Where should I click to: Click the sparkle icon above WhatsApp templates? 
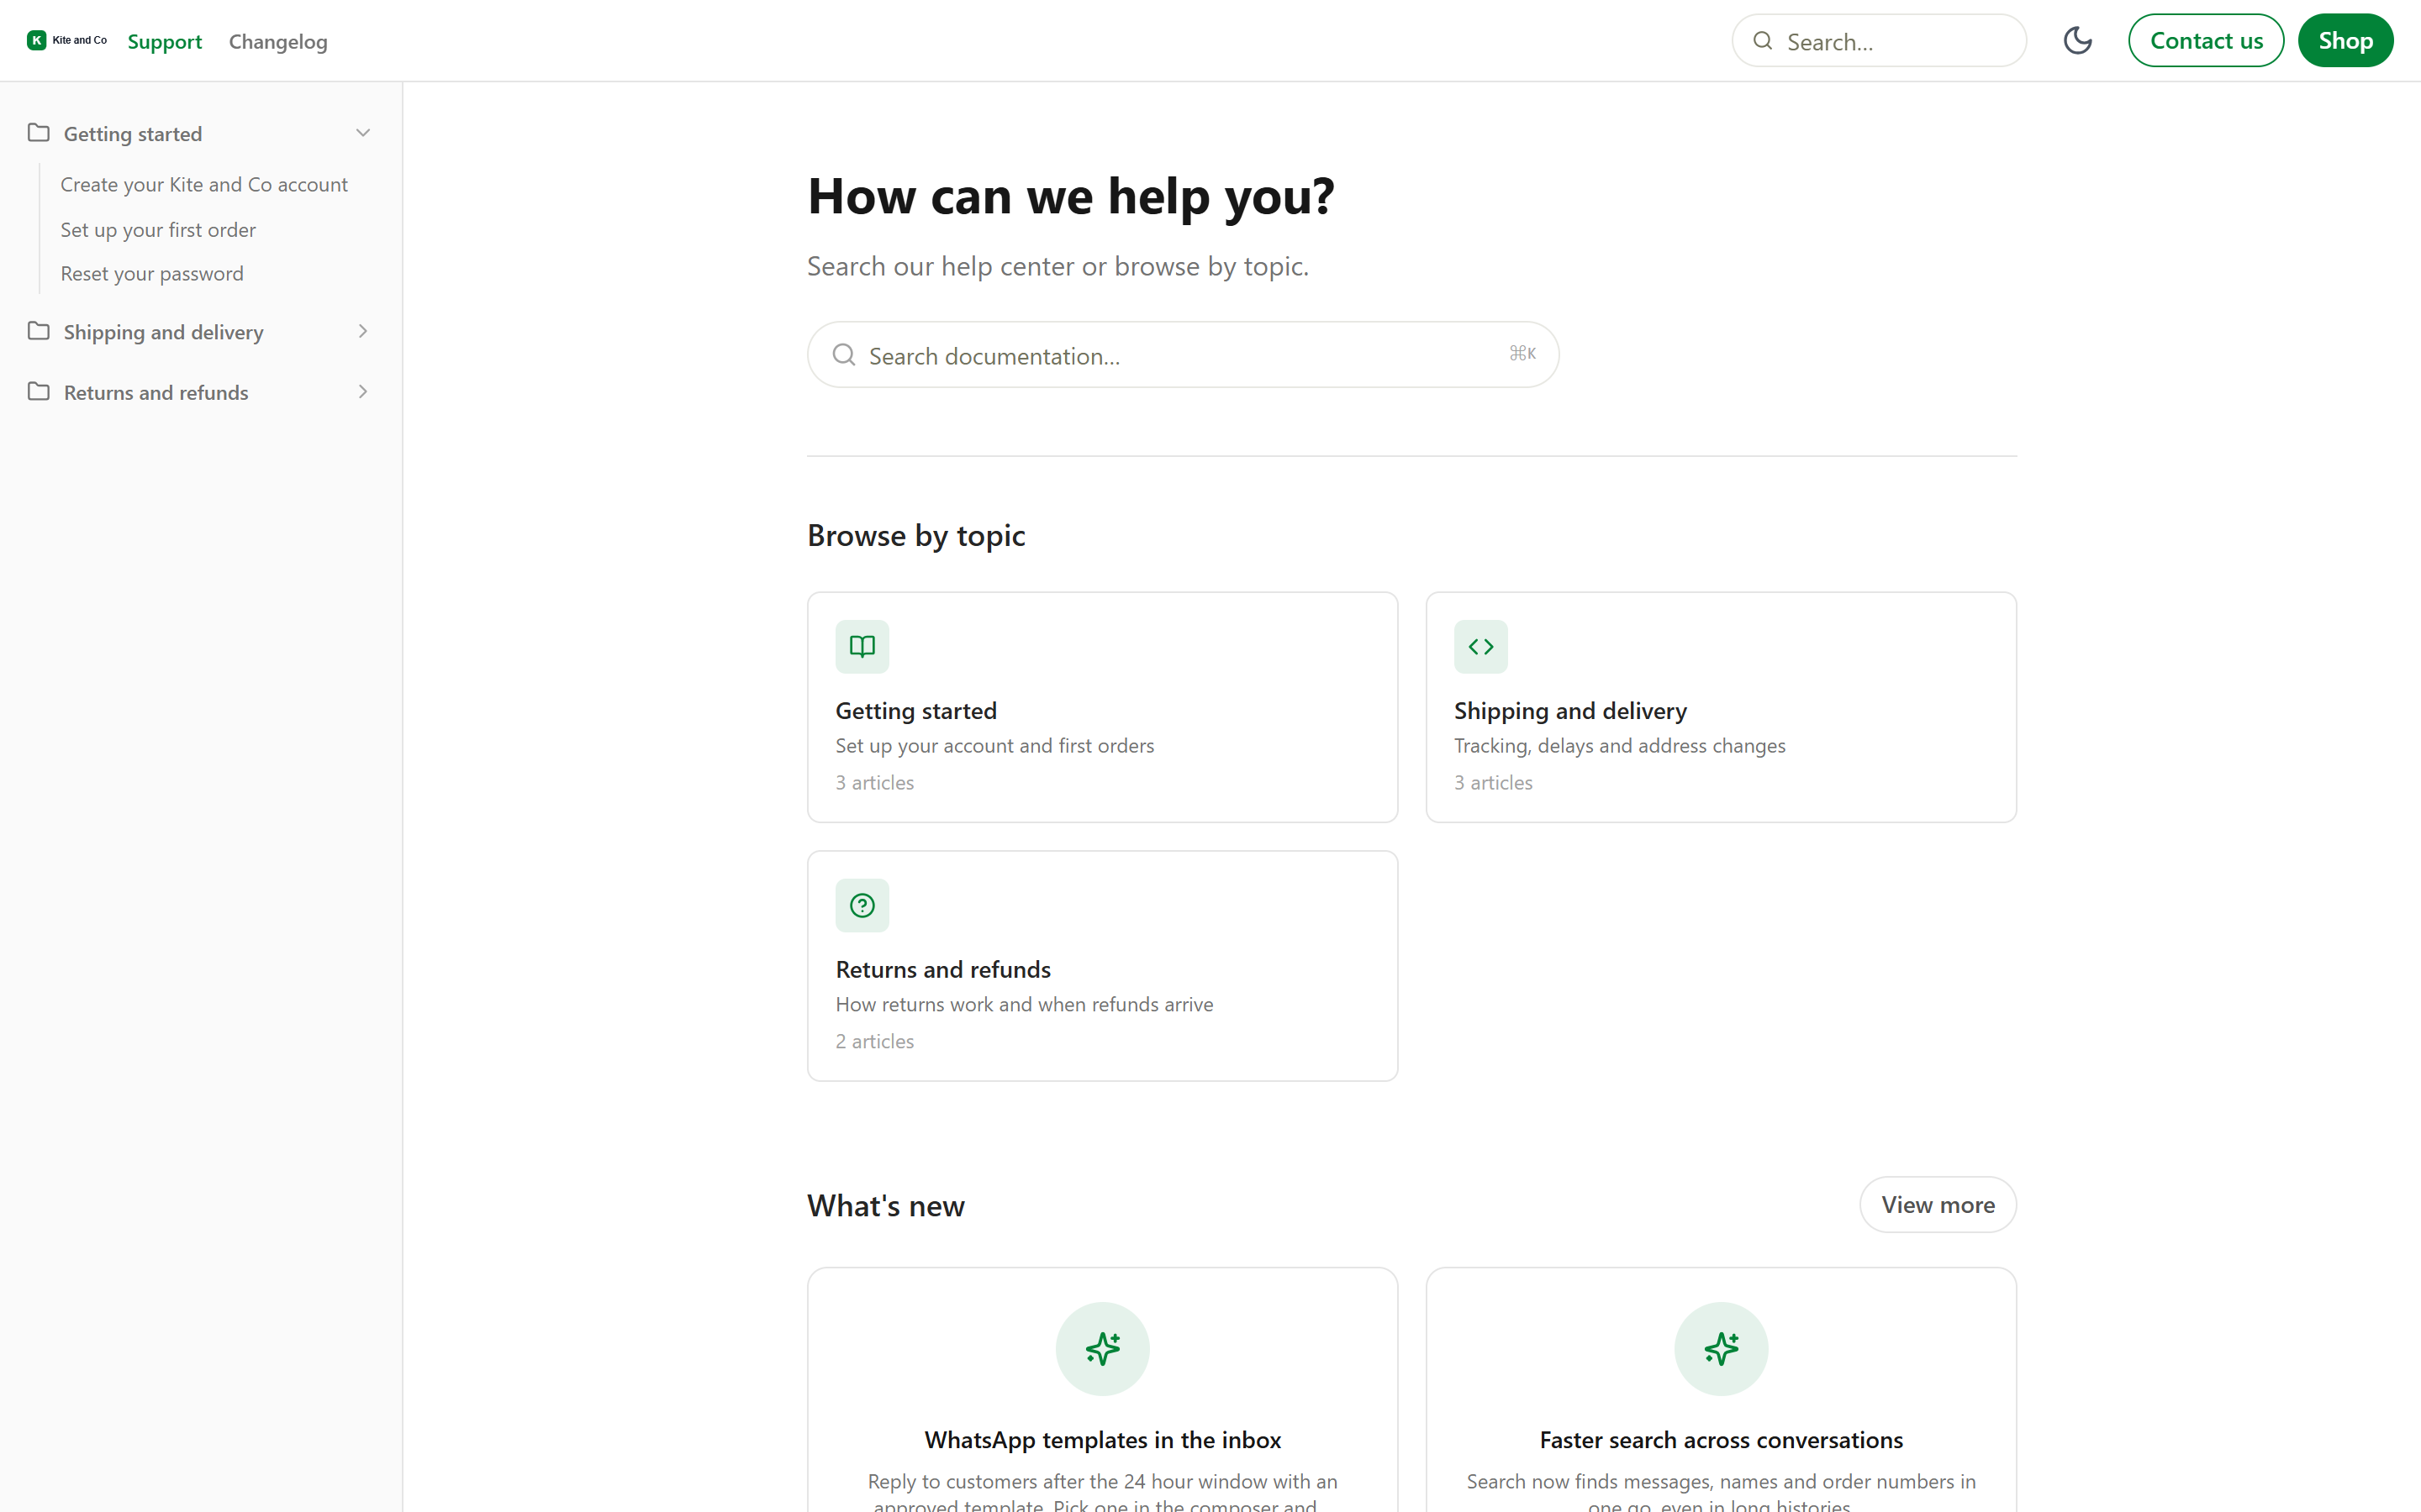(x=1102, y=1348)
